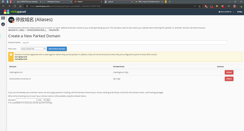Close the InfinityFree Forum tab

[71, 2]
